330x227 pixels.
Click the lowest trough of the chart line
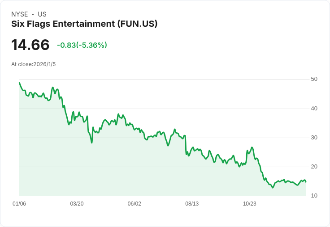(x=273, y=187)
